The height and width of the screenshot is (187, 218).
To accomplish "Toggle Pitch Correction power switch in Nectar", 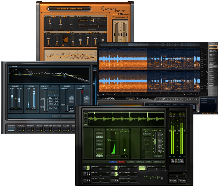I will (106, 16).
